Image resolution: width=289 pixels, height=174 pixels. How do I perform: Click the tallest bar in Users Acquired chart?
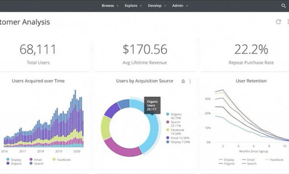75,119
